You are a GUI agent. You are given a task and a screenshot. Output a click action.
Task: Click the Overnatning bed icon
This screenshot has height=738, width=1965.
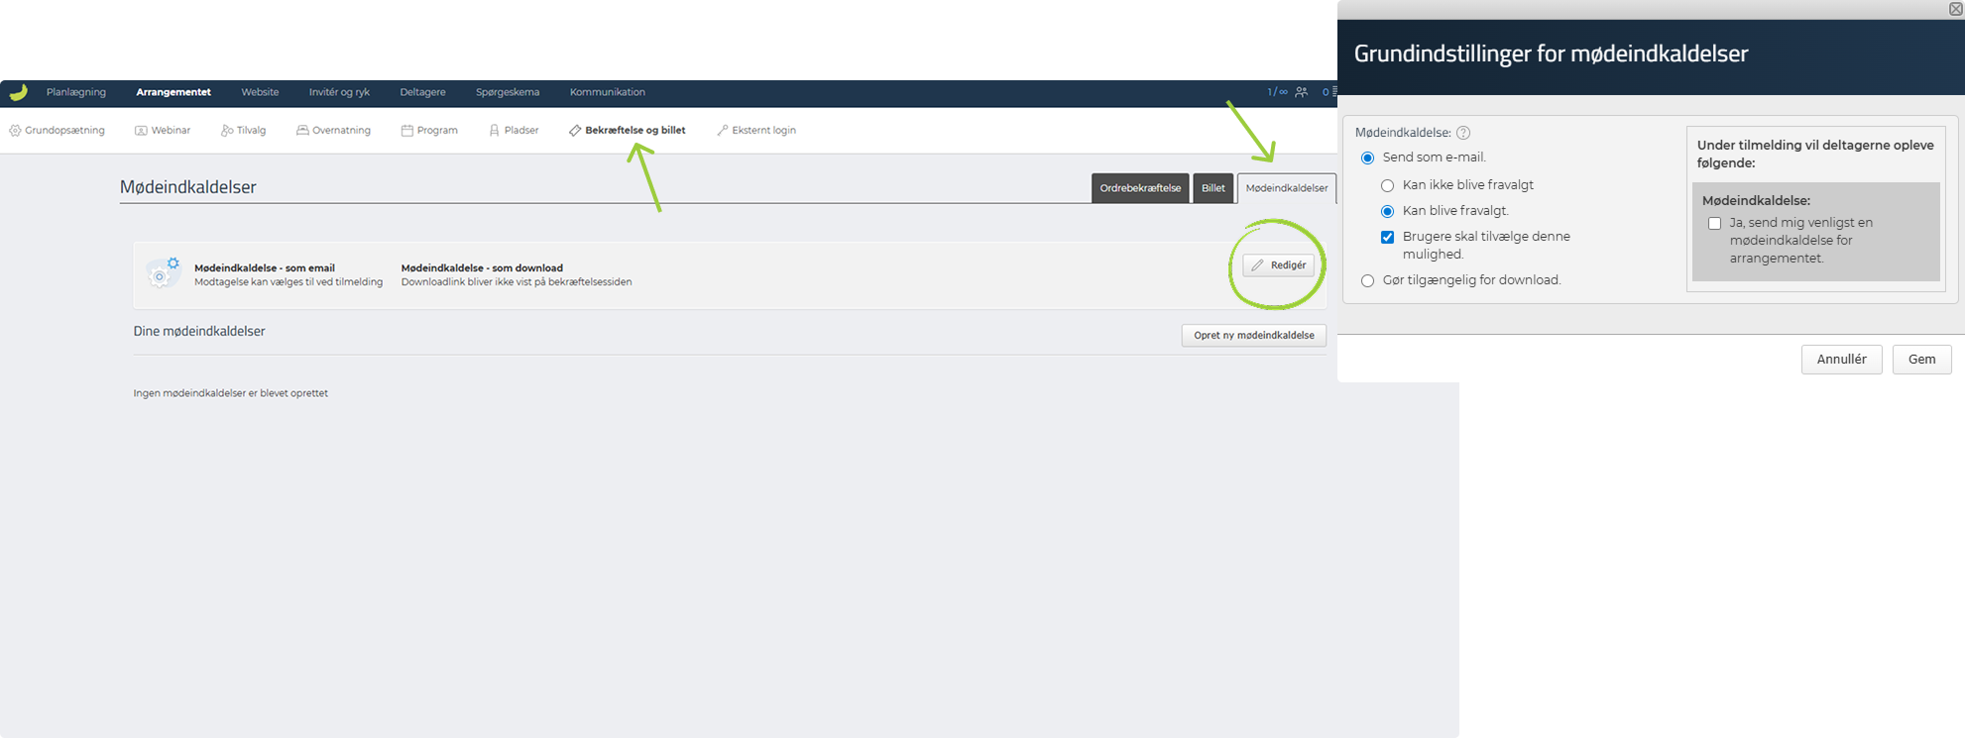pos(302,131)
